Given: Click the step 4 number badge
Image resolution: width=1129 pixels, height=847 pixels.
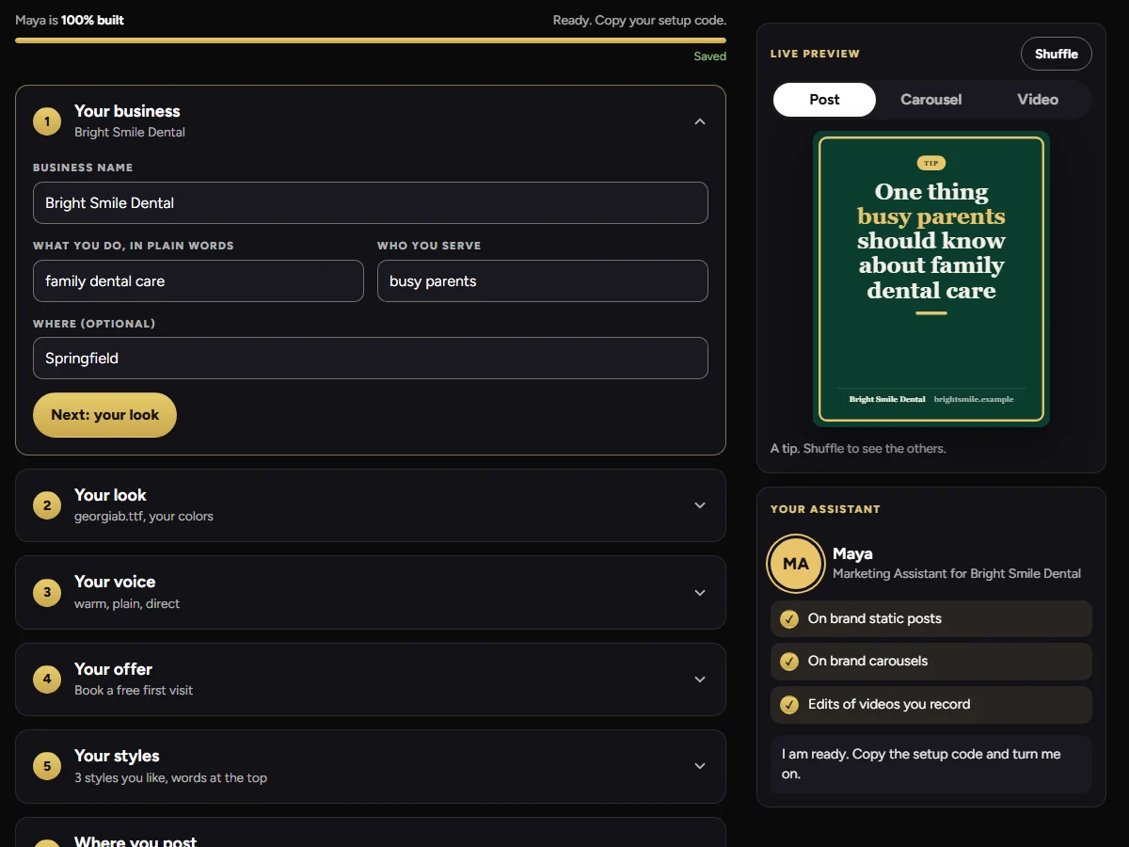Looking at the screenshot, I should coord(47,679).
